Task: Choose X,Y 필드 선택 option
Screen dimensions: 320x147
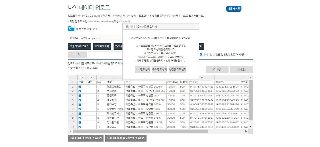Action: point(143,69)
